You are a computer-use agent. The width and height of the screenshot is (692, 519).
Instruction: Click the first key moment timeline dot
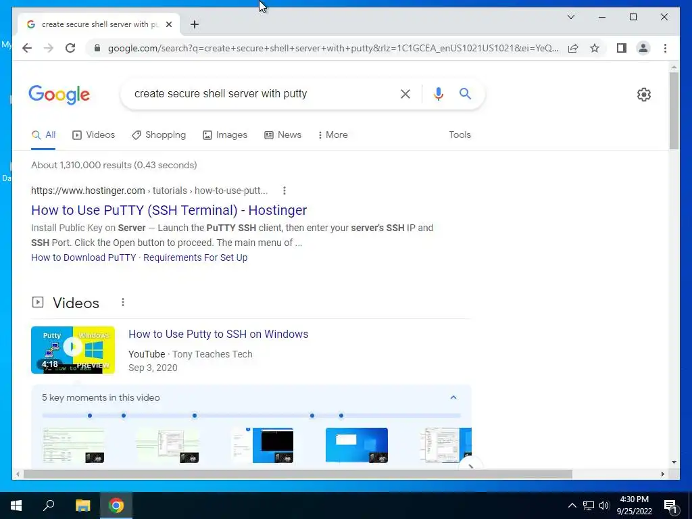click(90, 416)
